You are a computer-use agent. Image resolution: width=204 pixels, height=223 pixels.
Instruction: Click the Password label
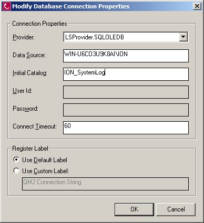(25, 109)
